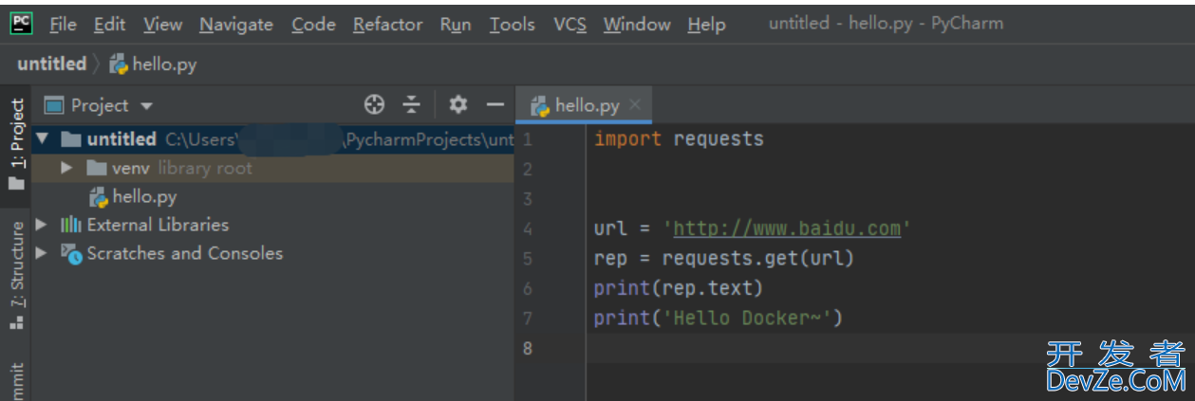Screen dimensions: 1195x401
Task: Click the print('Hello Docker~') line
Action: click(x=719, y=318)
